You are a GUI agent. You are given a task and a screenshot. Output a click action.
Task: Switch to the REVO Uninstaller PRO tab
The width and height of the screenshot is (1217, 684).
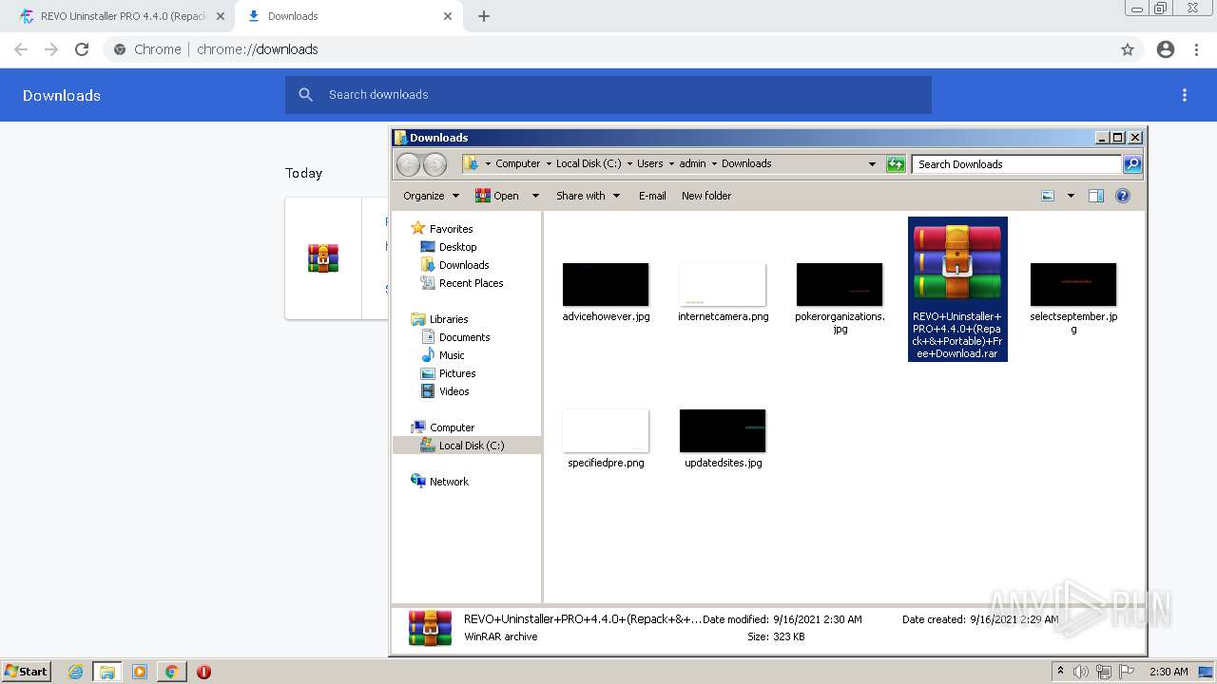121,16
